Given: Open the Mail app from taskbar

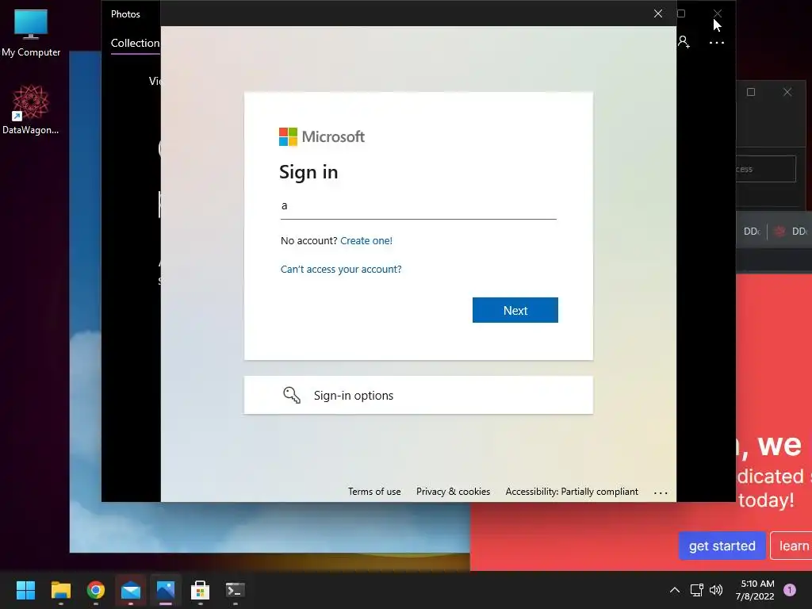Looking at the screenshot, I should 131,590.
